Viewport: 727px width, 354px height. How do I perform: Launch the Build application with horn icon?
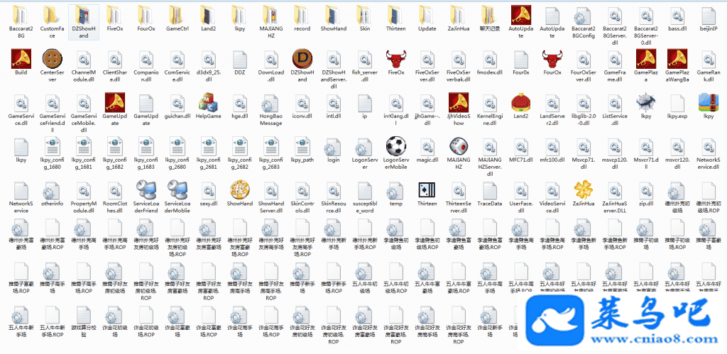coord(21,59)
